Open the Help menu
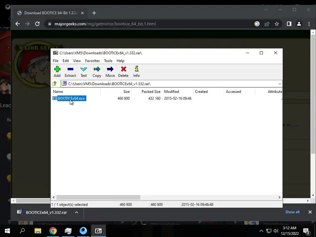316x237 pixels. [x=120, y=61]
